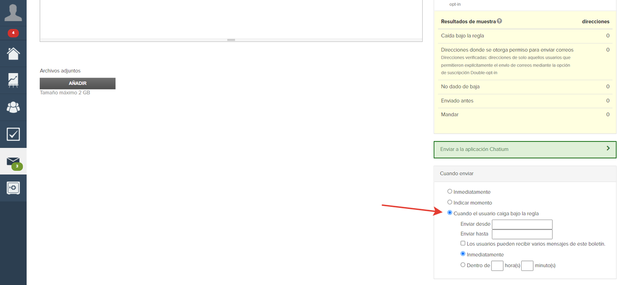Click the Enviado antes row
The width and height of the screenshot is (628, 285).
point(525,101)
